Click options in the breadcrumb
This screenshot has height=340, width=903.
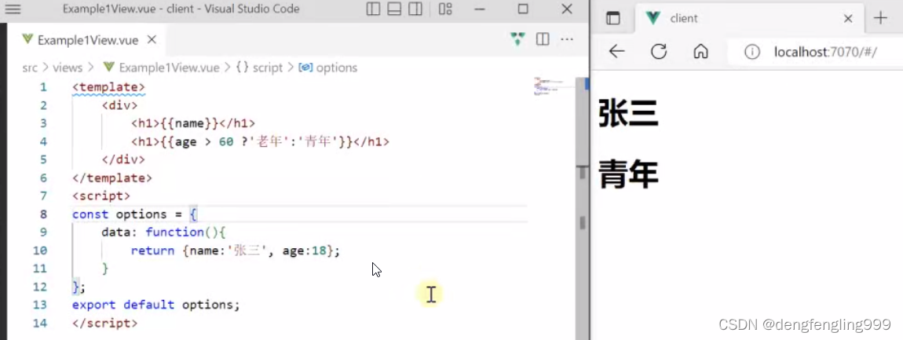tap(336, 68)
